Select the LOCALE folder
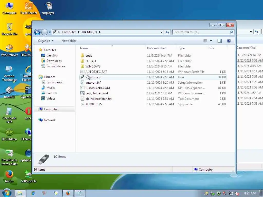This screenshot has width=263, height=197. coord(91,61)
